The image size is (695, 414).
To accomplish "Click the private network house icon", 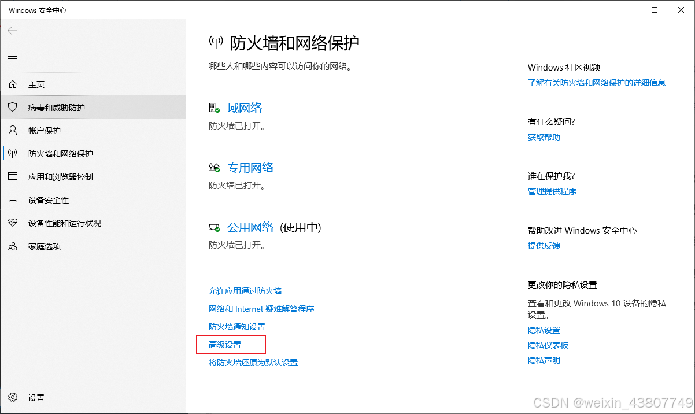I will click(x=215, y=168).
